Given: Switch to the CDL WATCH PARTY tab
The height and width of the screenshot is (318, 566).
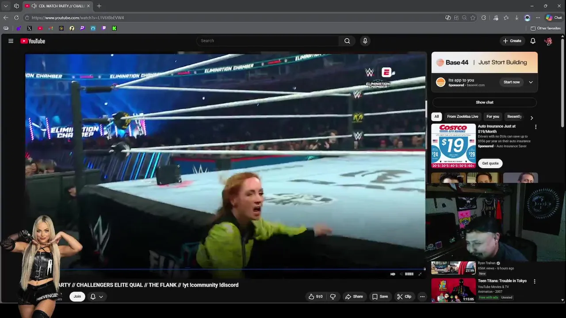Looking at the screenshot, I should (57, 6).
